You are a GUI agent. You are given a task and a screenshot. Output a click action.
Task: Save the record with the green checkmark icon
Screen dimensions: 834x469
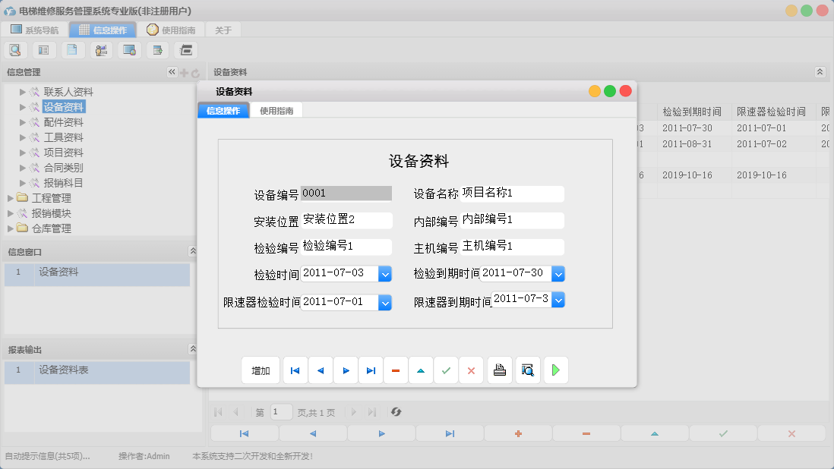pos(446,370)
